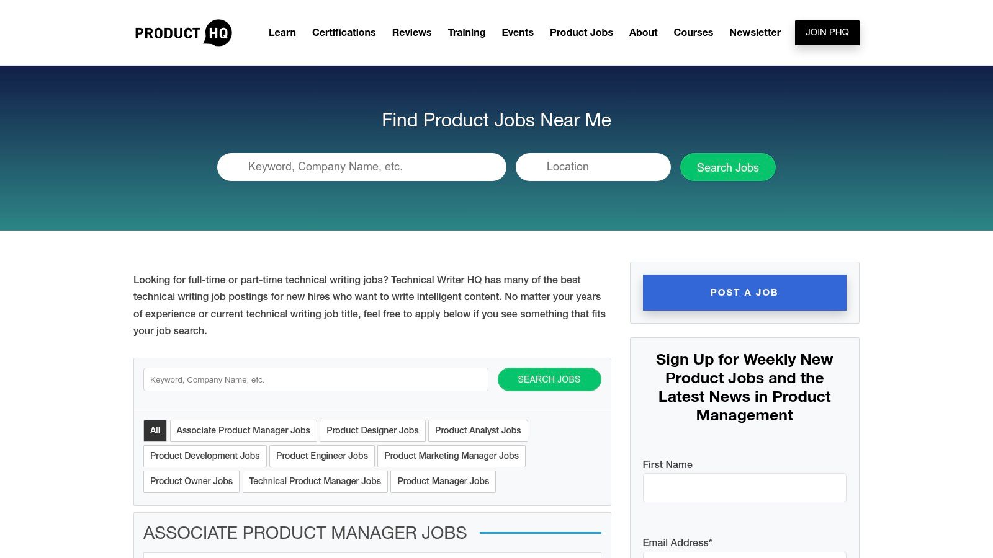Screen dimensions: 993x558
Task: Click the JOIN PHQ button
Action: click(x=827, y=32)
